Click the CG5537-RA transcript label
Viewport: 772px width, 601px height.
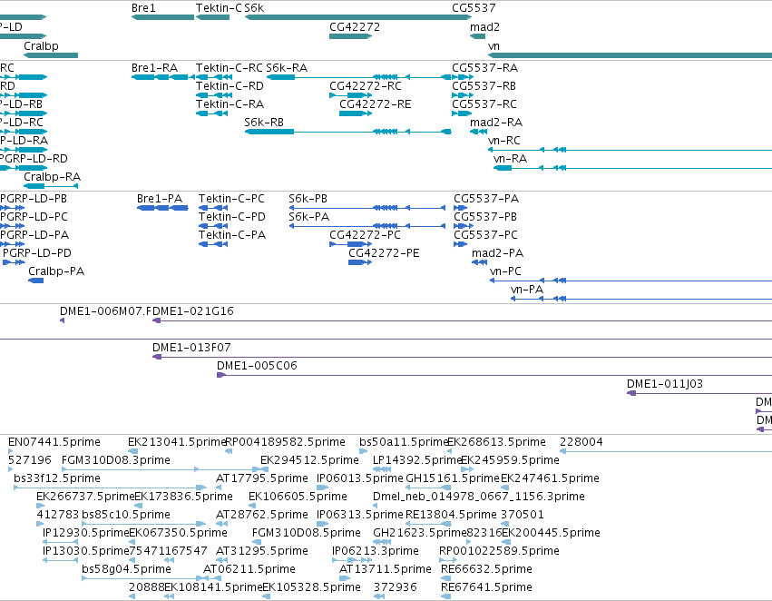tap(485, 68)
